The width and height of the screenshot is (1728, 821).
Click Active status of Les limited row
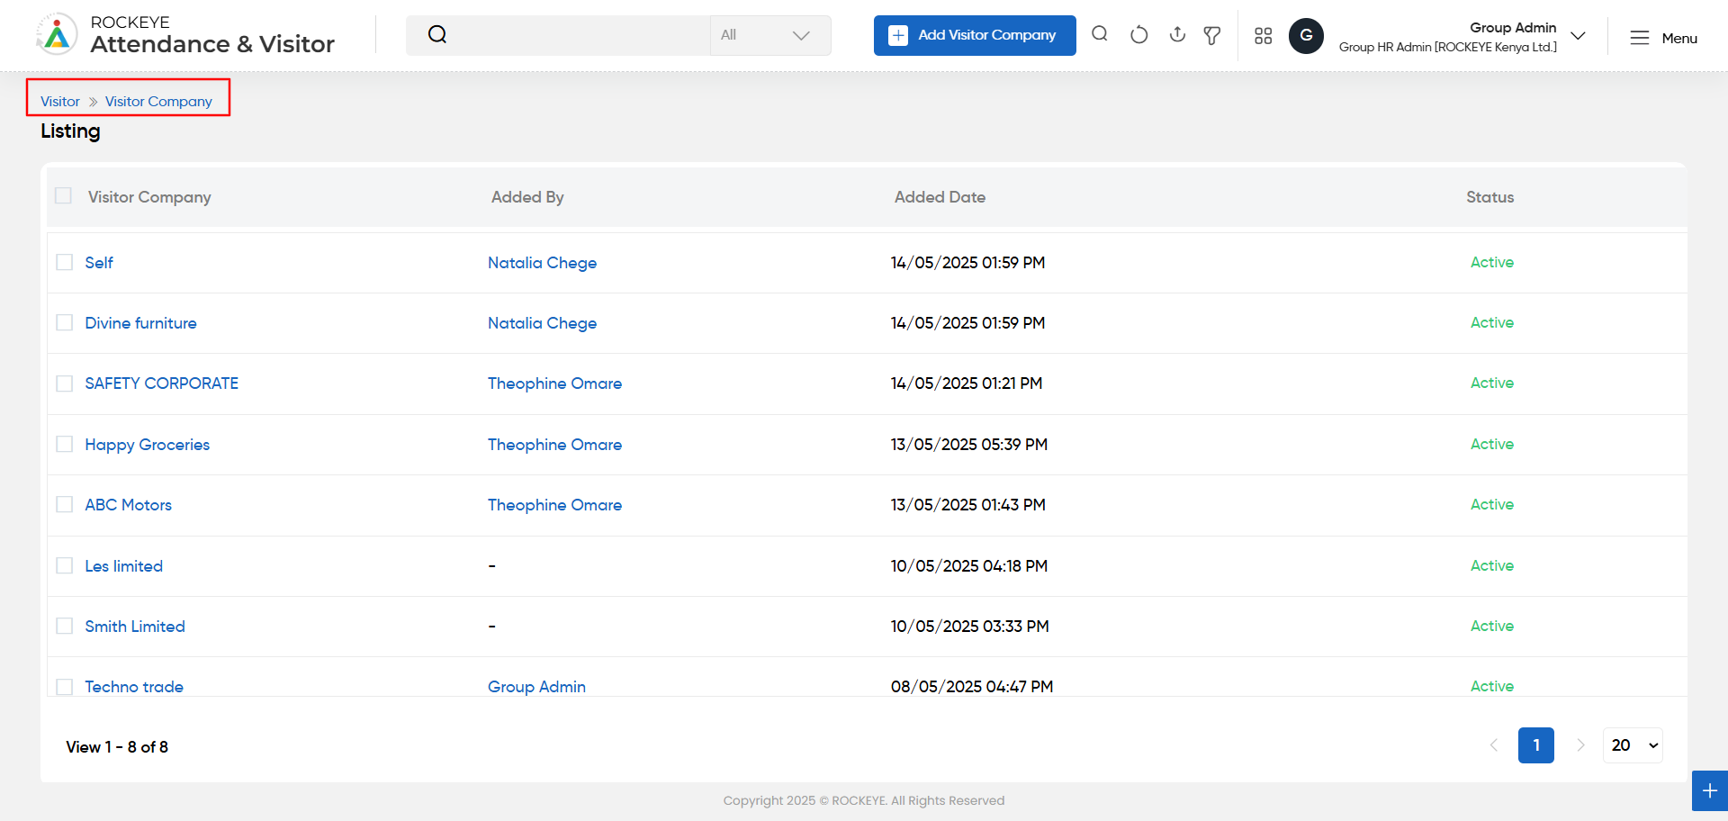[1492, 565]
